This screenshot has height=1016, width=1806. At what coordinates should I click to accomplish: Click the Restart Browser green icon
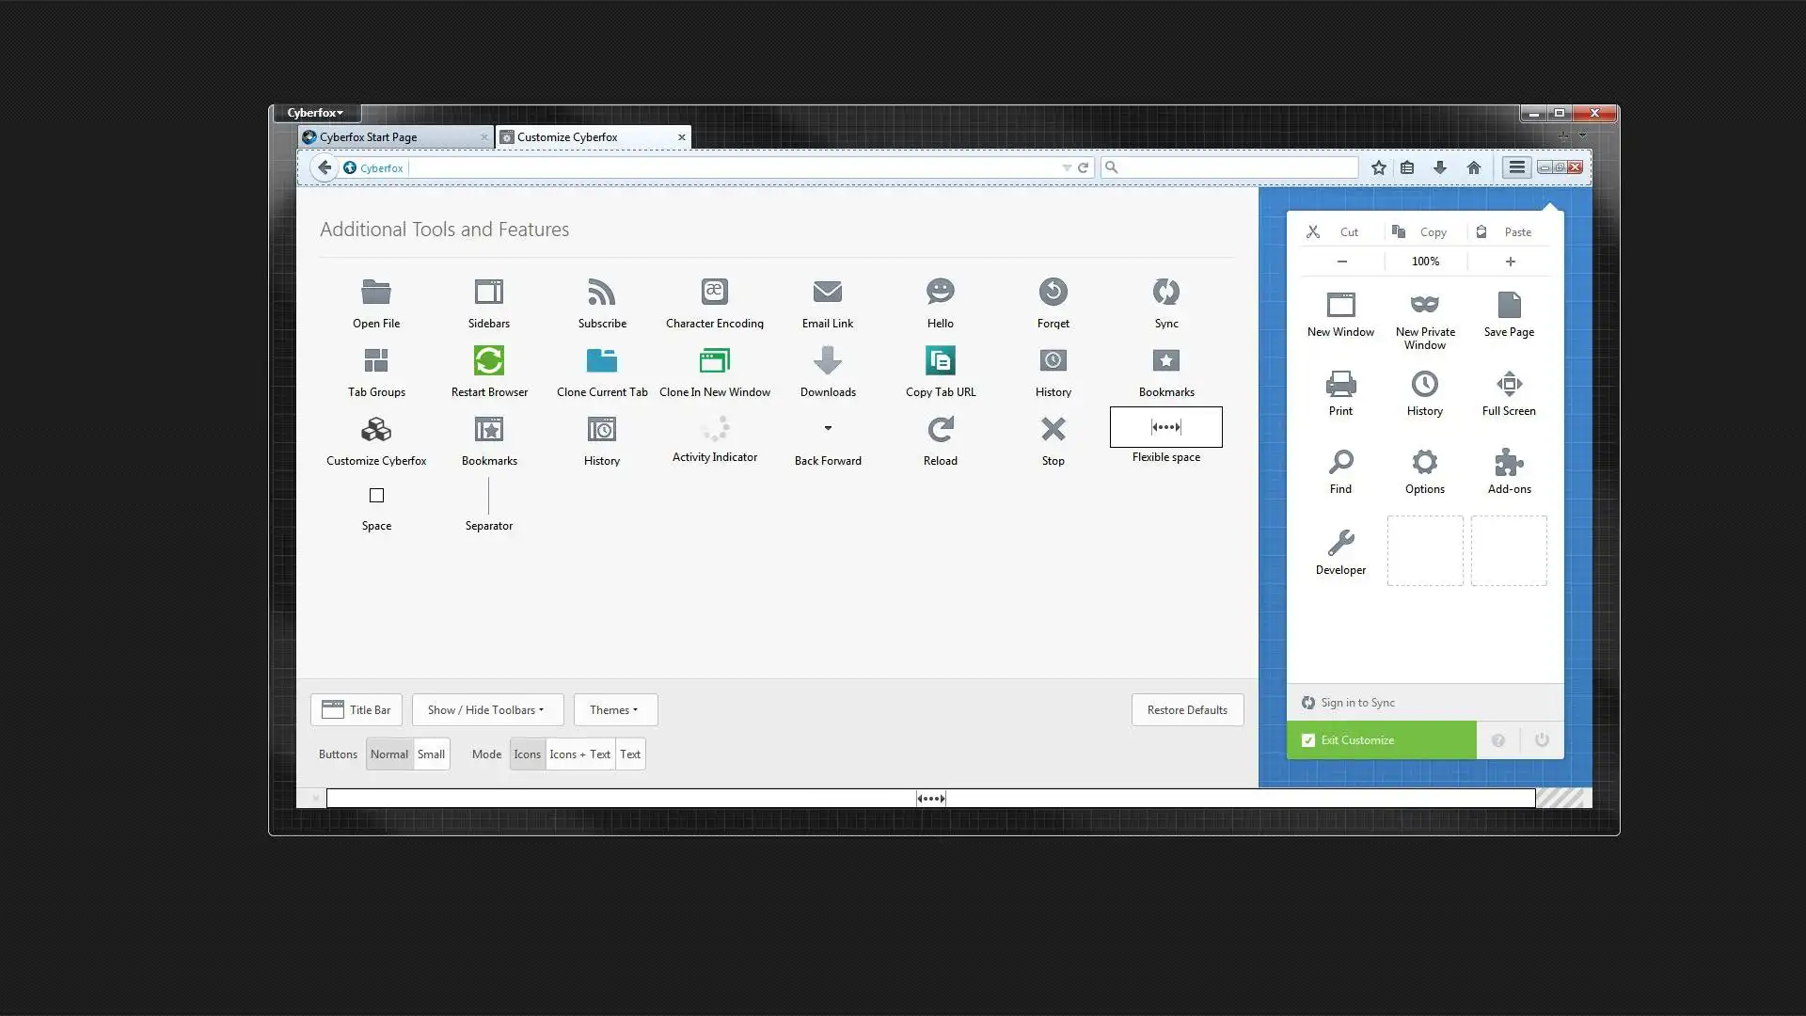pos(489,360)
